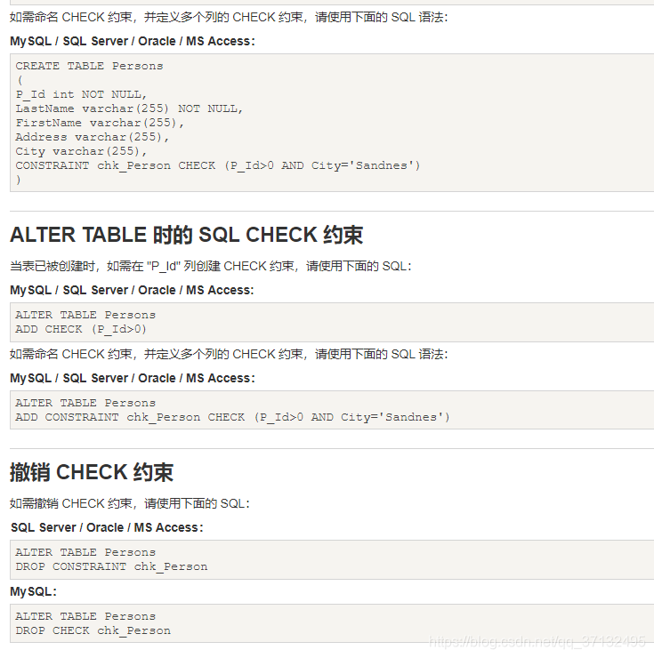The height and width of the screenshot is (658, 654).
Task: Click code line 'DROP CONSTRAINT chk_Person'
Action: (111, 567)
